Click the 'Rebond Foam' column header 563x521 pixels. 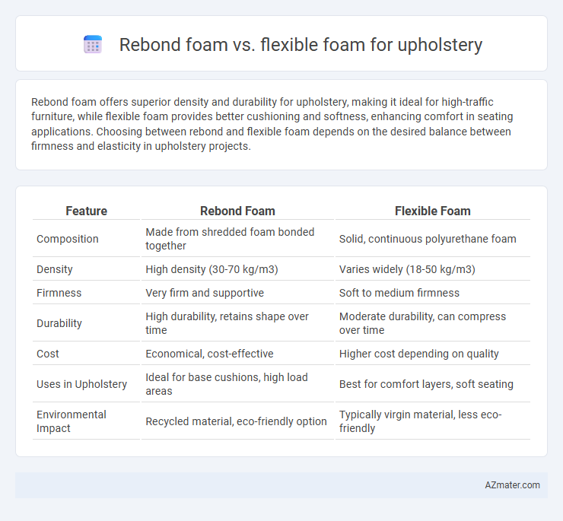(237, 211)
